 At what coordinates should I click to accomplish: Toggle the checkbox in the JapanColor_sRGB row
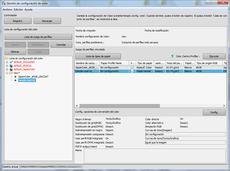(x=132, y=68)
